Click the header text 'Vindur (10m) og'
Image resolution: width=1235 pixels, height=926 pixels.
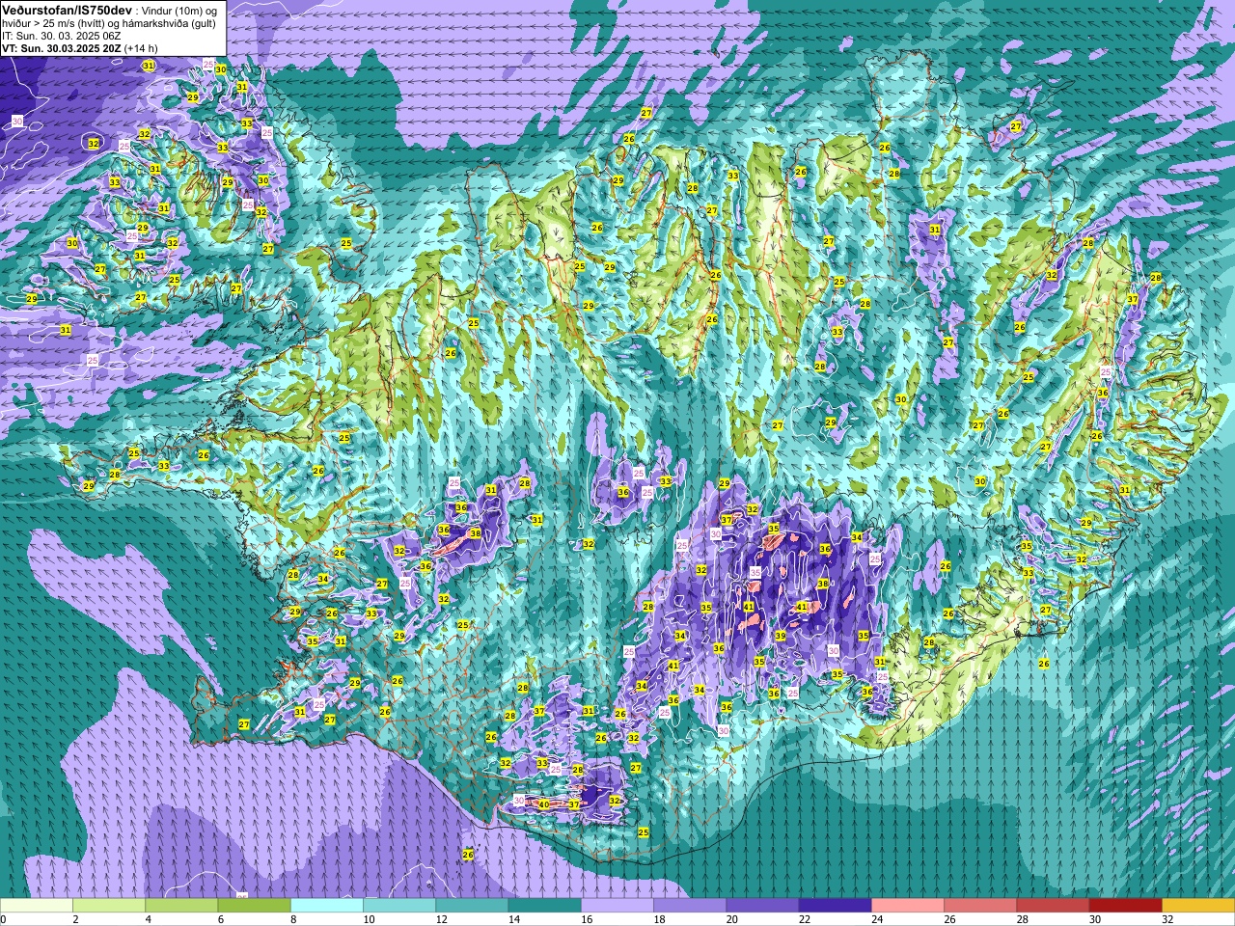click(x=180, y=10)
